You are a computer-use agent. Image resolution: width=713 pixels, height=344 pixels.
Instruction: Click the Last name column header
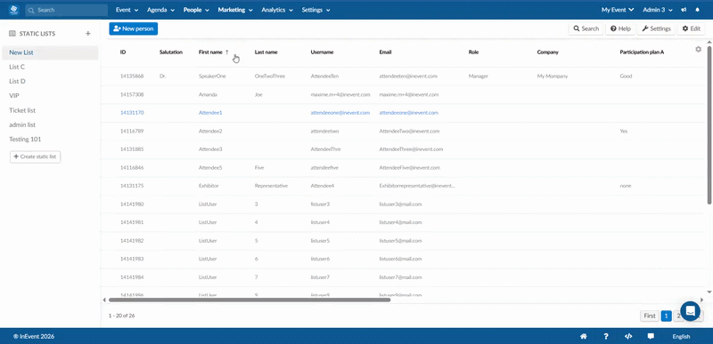266,52
